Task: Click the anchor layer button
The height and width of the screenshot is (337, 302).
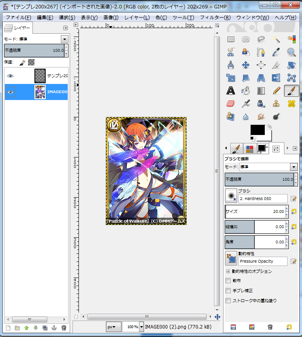Action: (x=54, y=328)
